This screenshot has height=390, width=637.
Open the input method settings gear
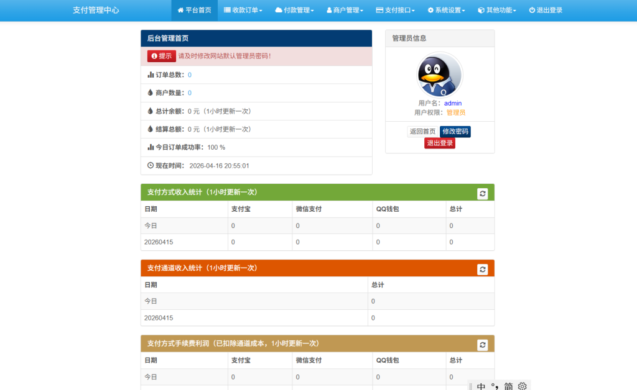[523, 386]
